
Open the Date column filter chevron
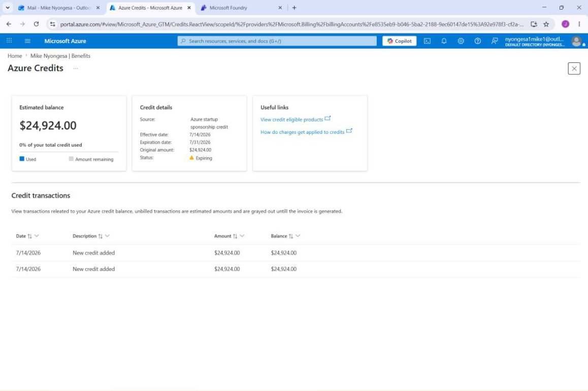pos(37,236)
